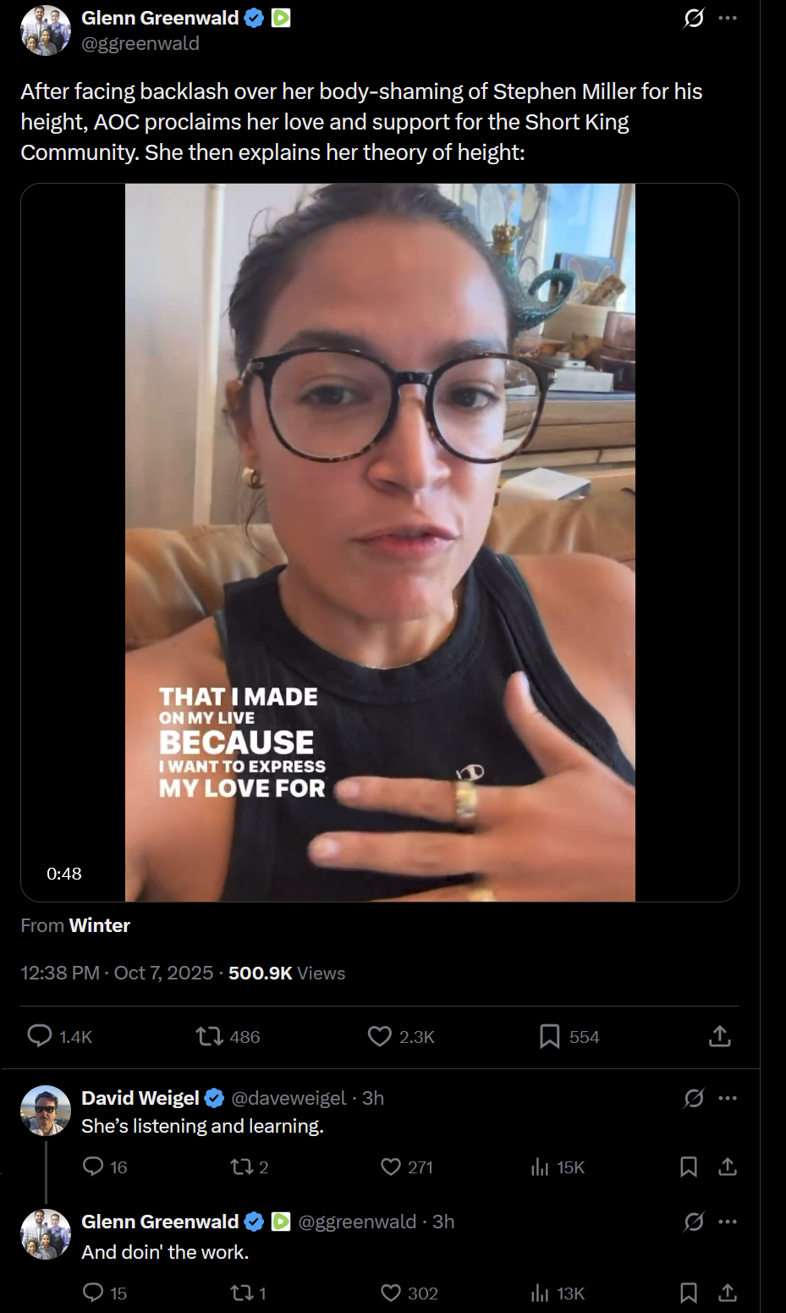Reply to the main Greenwald post
Viewport: 786px width, 1313px height.
pyautogui.click(x=40, y=1035)
